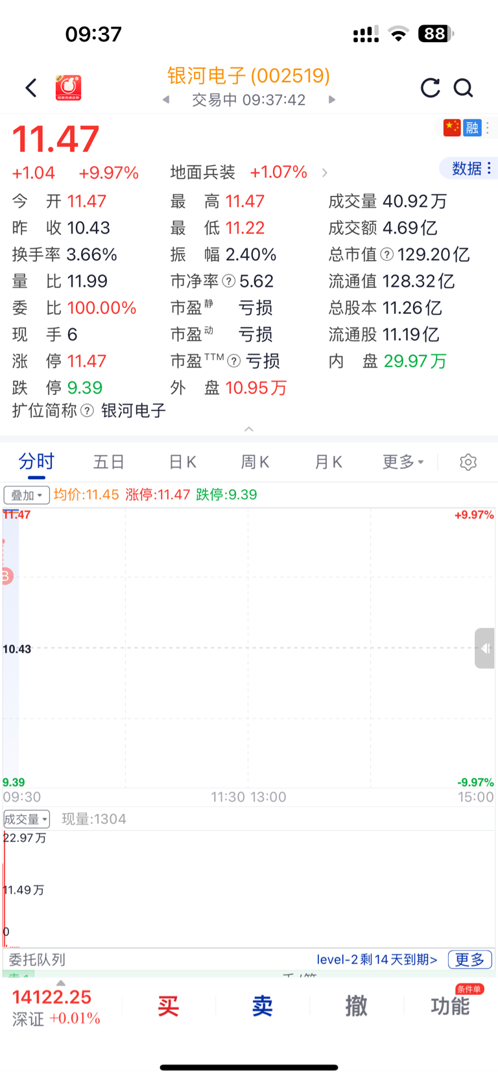Screen dimensions: 498x1080
Task: Tap the 卖 sell button
Action: point(262,1006)
